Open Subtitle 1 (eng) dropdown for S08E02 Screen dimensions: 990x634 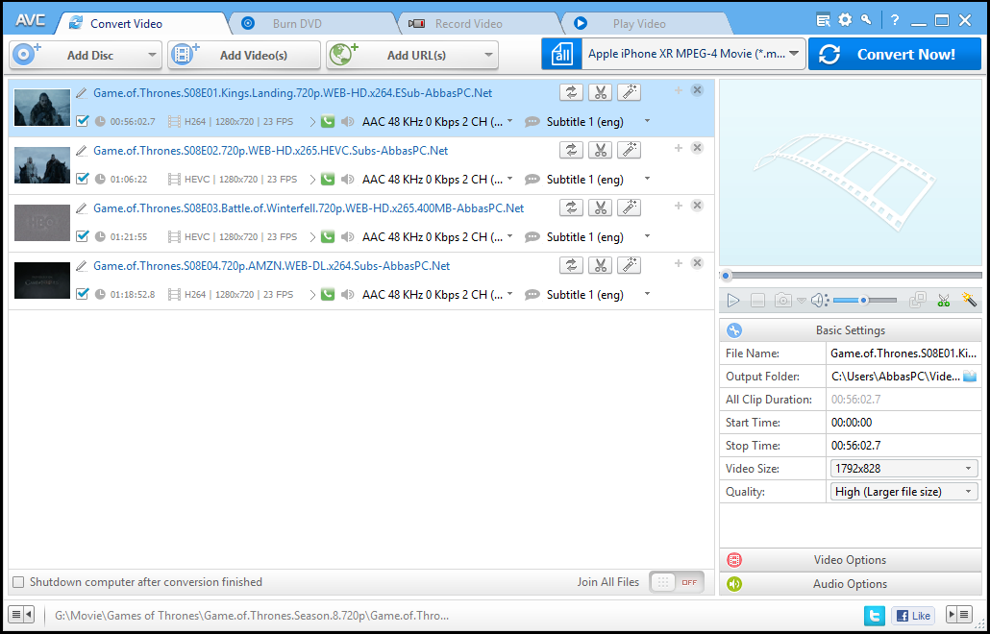pos(647,180)
